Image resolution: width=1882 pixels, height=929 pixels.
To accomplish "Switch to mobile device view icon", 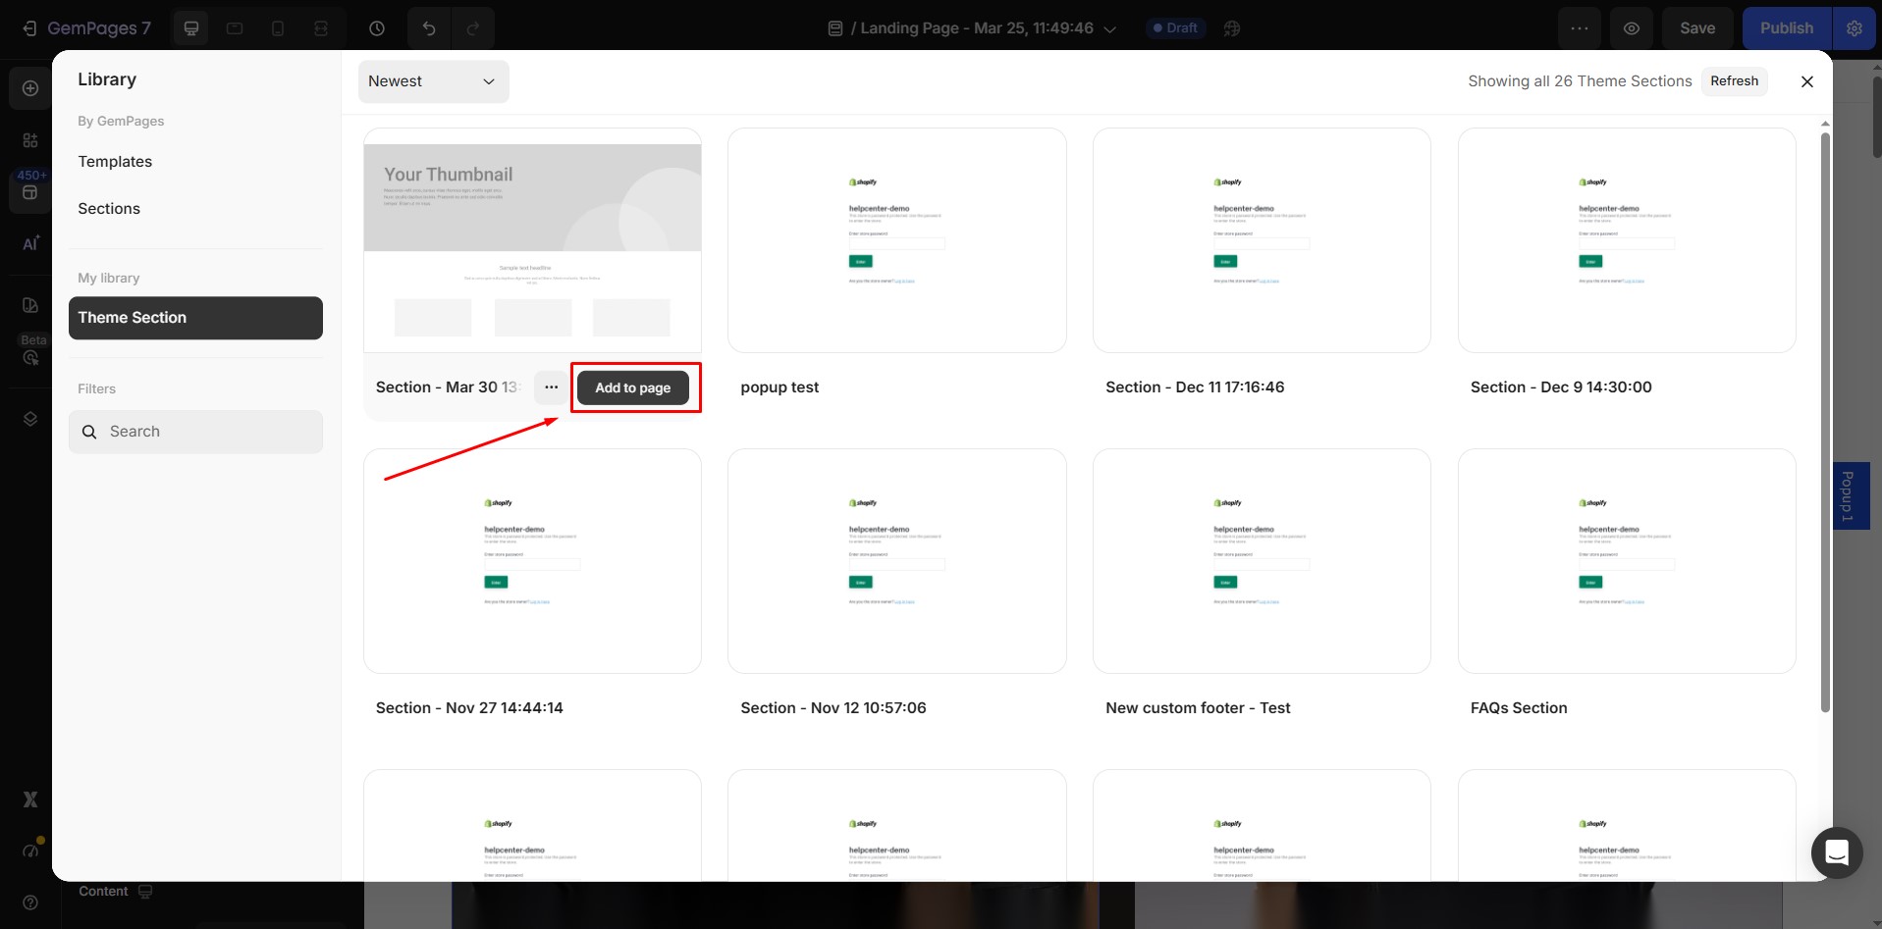I will tap(278, 28).
